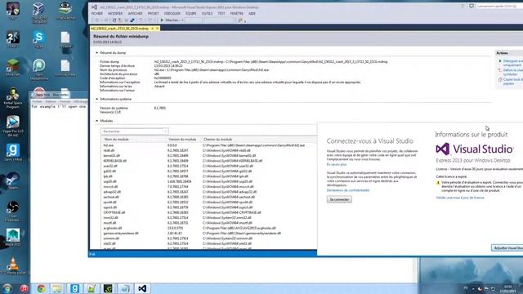
Task: Collapse the Modules section
Action: pos(97,121)
